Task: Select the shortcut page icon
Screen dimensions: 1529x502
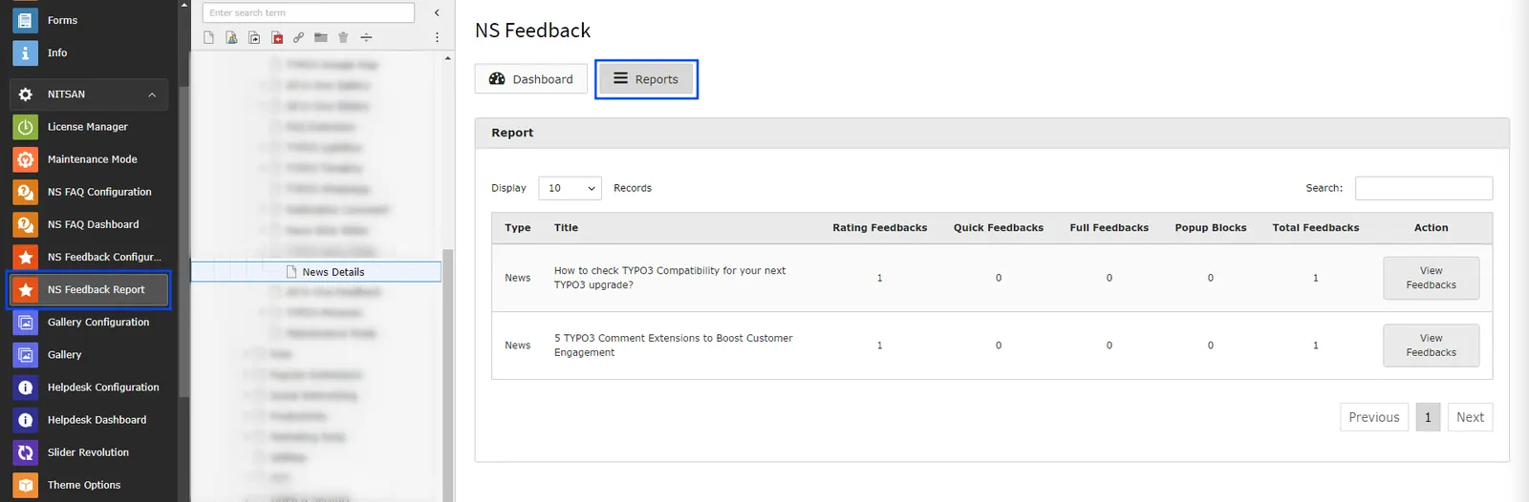Action: 254,37
